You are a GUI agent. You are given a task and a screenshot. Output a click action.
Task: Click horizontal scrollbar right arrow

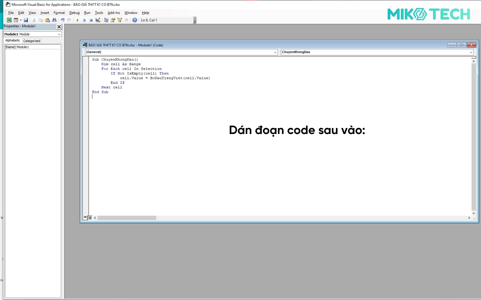click(469, 218)
